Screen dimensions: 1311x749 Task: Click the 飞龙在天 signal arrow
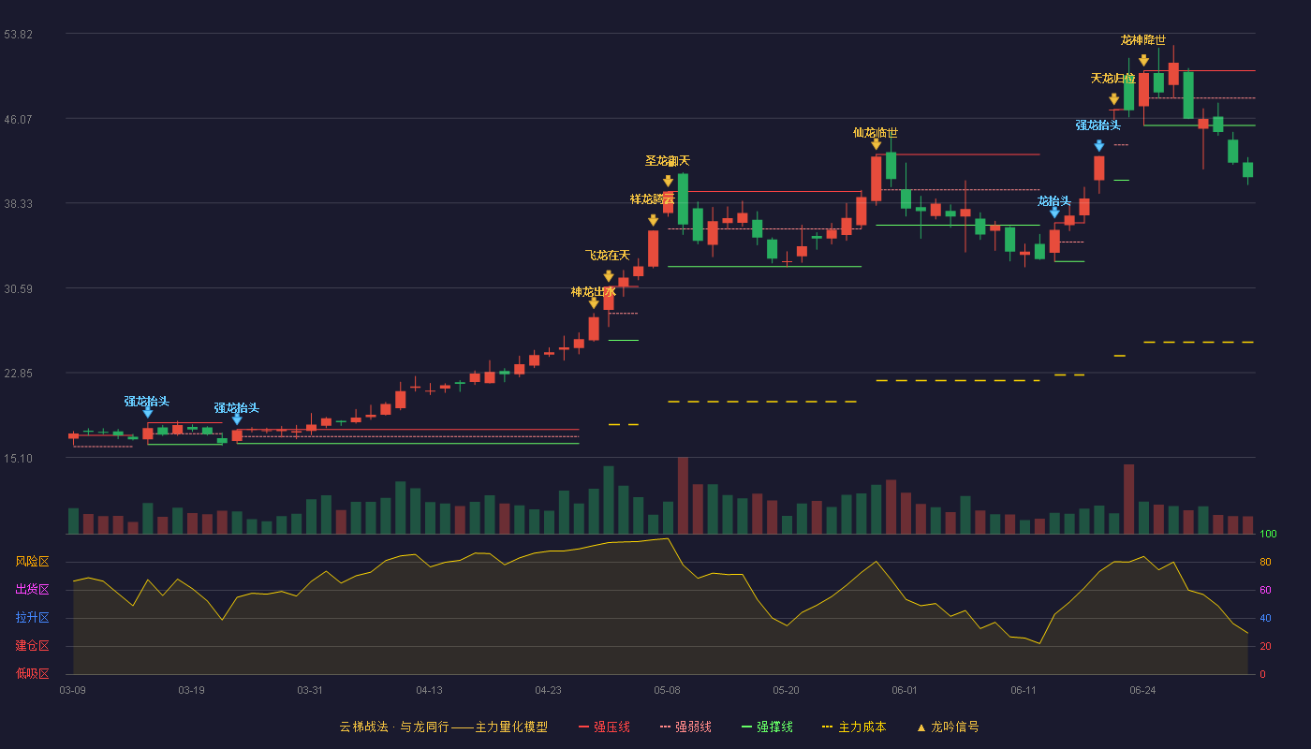(x=609, y=276)
